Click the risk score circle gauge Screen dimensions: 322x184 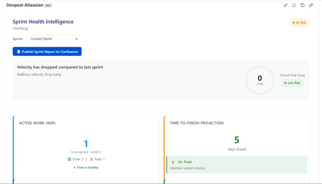(x=260, y=80)
